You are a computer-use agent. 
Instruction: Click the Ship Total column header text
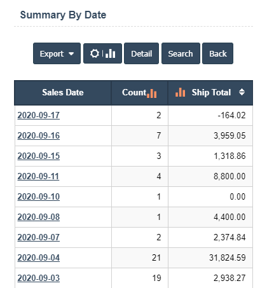coord(211,92)
